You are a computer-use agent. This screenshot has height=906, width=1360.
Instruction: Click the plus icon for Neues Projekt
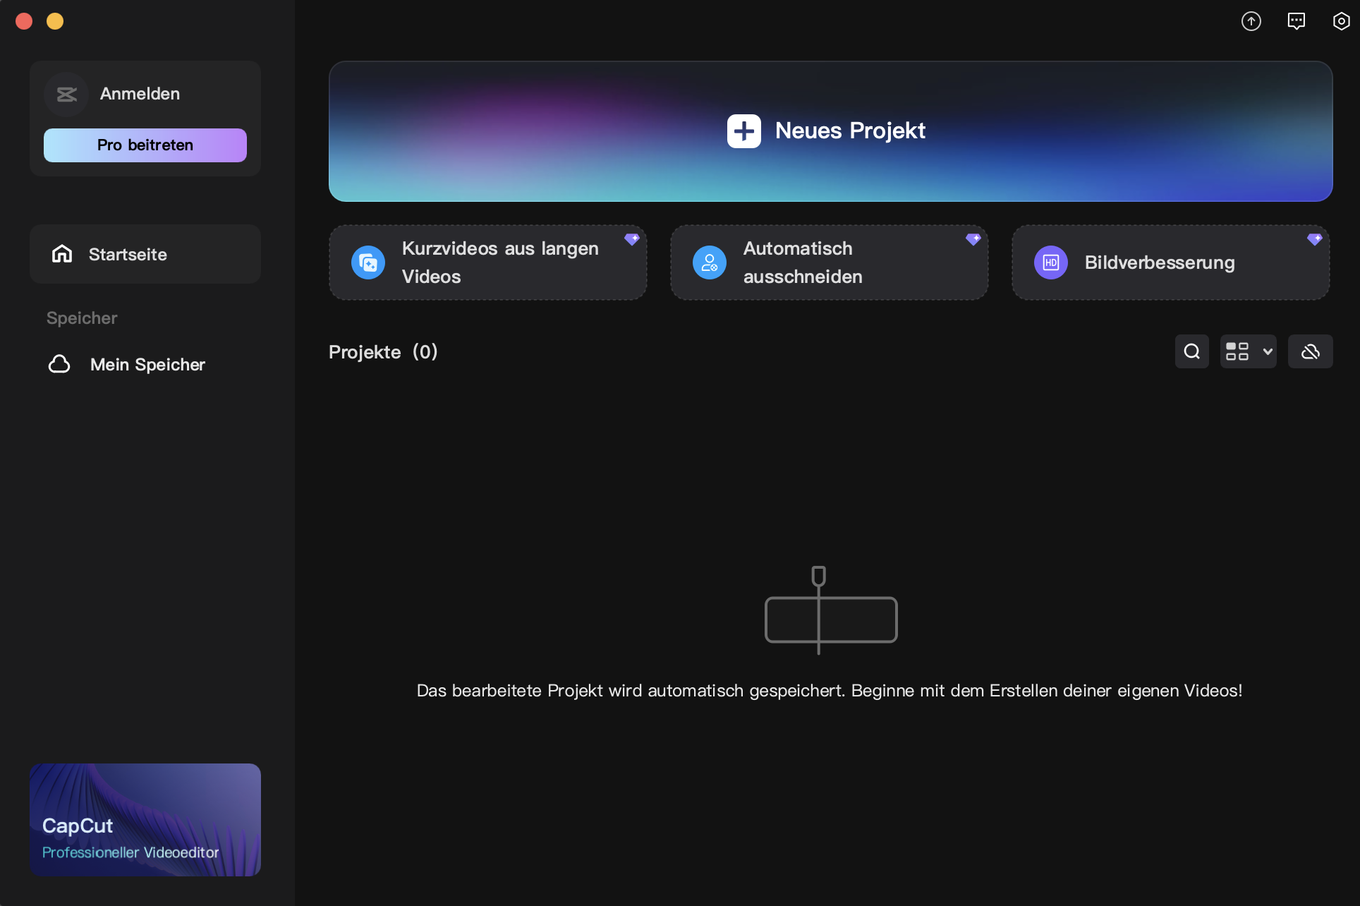[743, 131]
